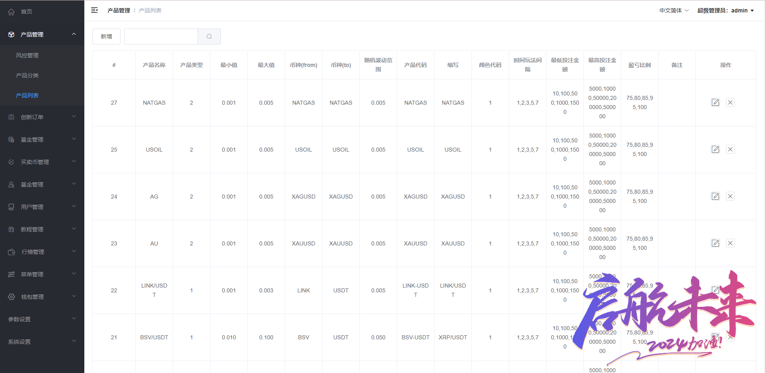Collapse the sidebar with the hamburger icon
The height and width of the screenshot is (373, 765).
point(94,10)
